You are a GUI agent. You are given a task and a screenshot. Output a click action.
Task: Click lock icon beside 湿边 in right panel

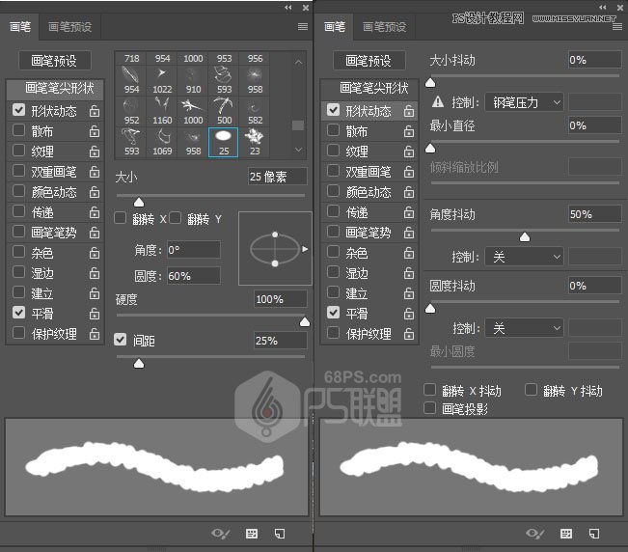(x=408, y=273)
